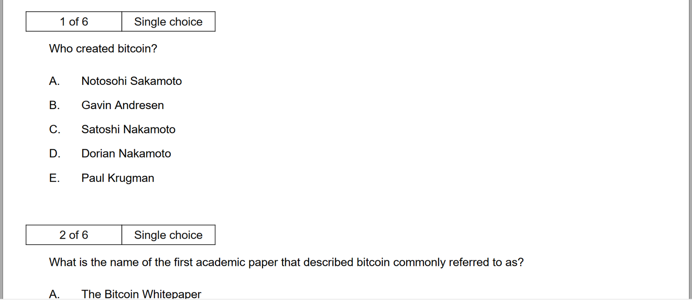Viewport: 692px width, 300px height.
Task: Click the 'Single choice' label for question 1
Action: pyautogui.click(x=168, y=22)
